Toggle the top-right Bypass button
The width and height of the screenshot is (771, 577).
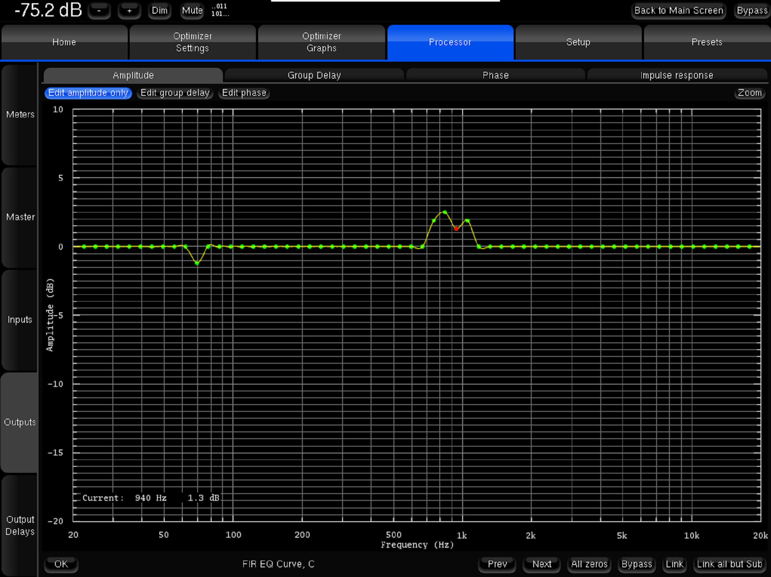click(752, 11)
